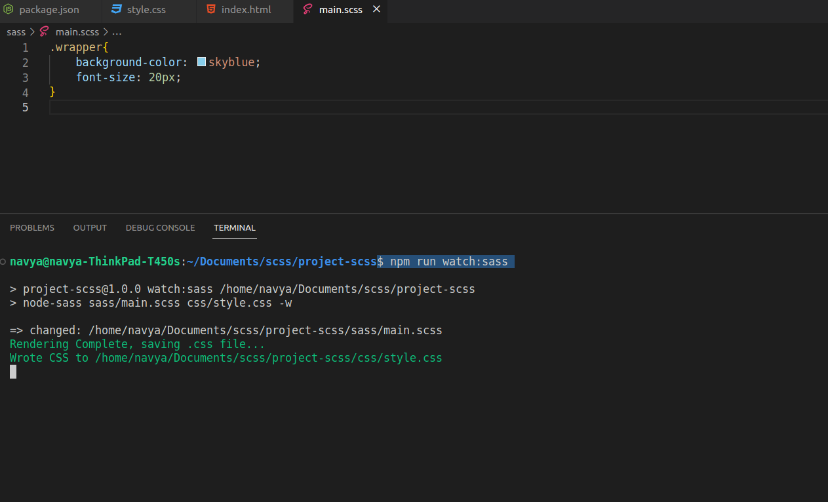Viewport: 828px width, 502px height.
Task: Select the main.scss editor tab
Action: click(x=340, y=10)
